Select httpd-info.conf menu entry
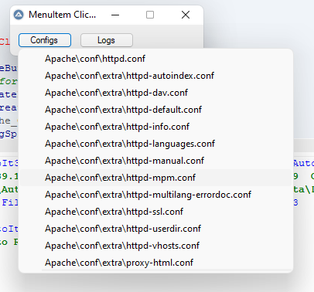314x292 pixels. [x=155, y=127]
